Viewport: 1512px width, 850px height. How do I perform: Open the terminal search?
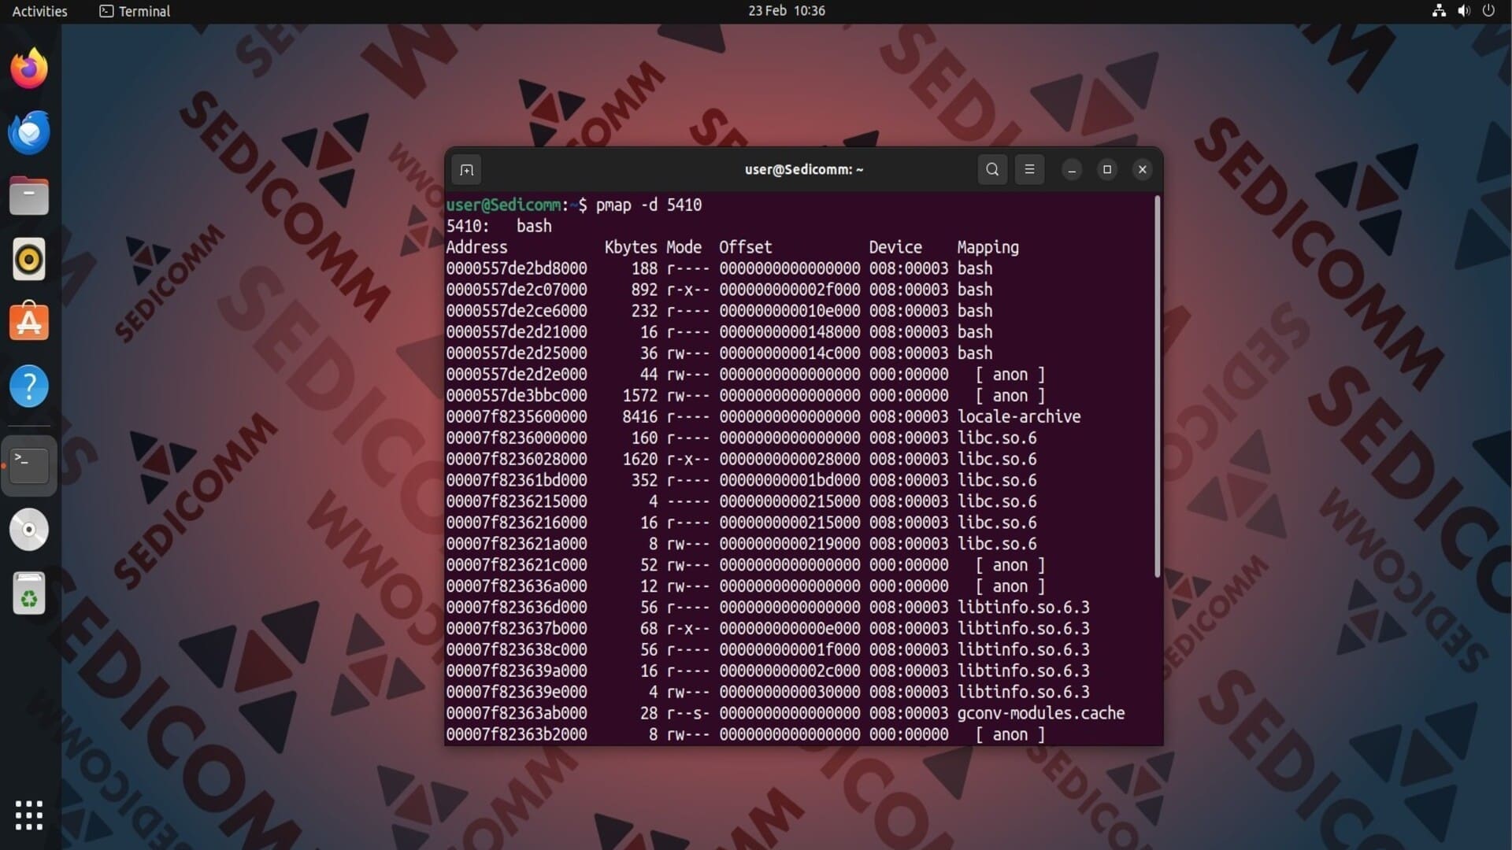tap(992, 170)
